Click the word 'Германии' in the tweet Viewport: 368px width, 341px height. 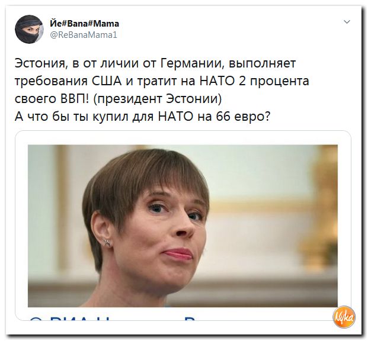[191, 63]
